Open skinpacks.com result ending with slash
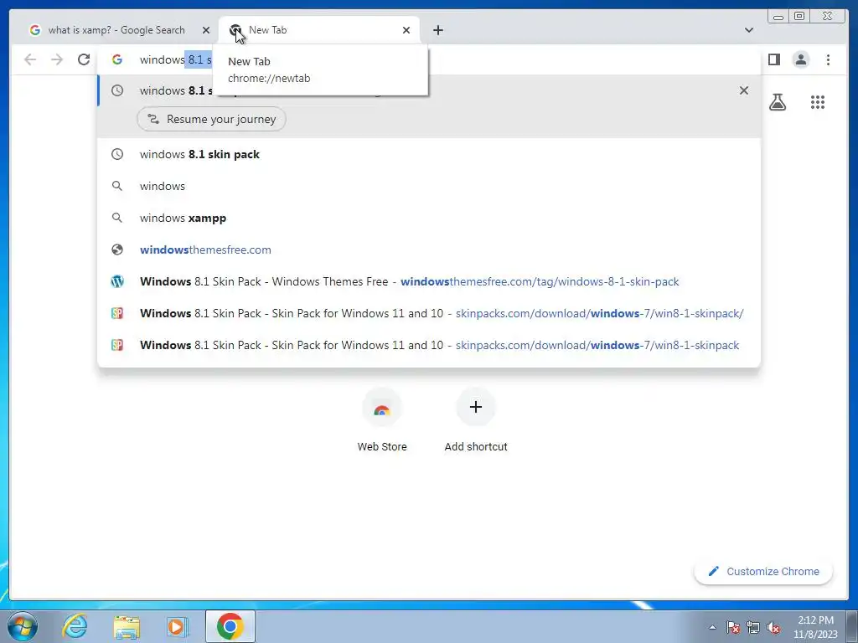 pyautogui.click(x=429, y=313)
